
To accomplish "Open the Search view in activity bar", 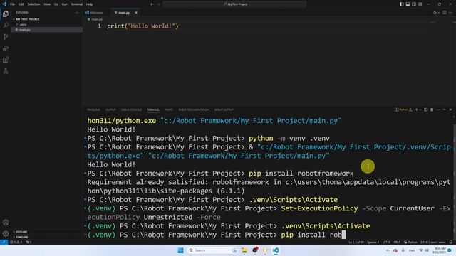I will [6, 26].
